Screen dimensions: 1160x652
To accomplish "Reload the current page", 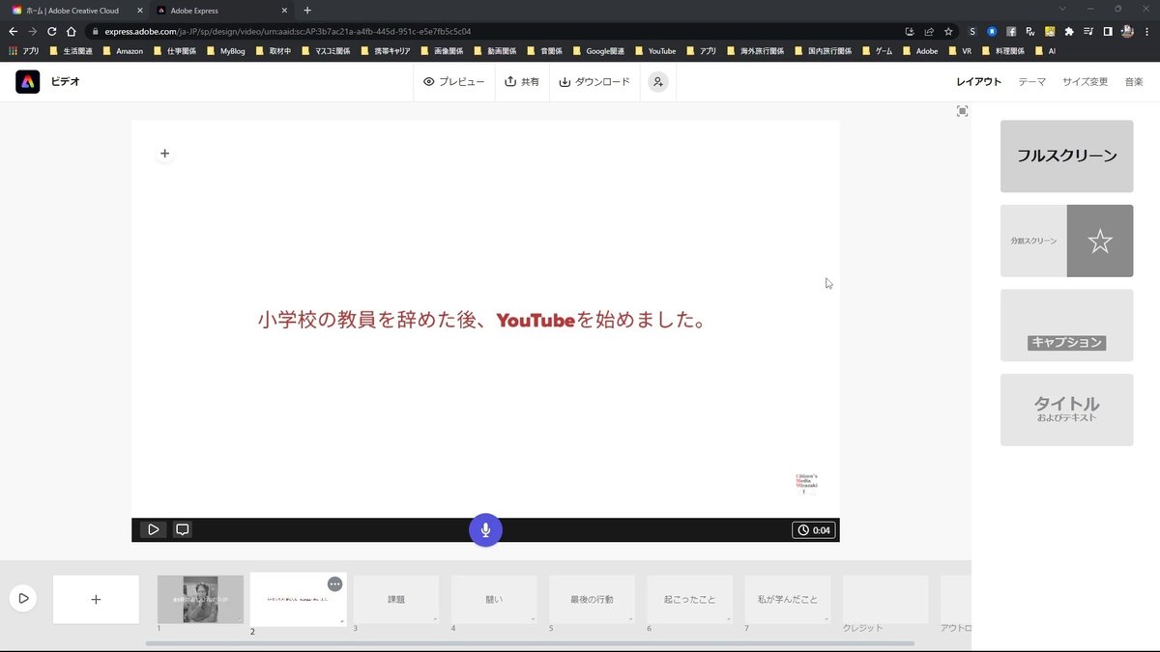I will 52,31.
